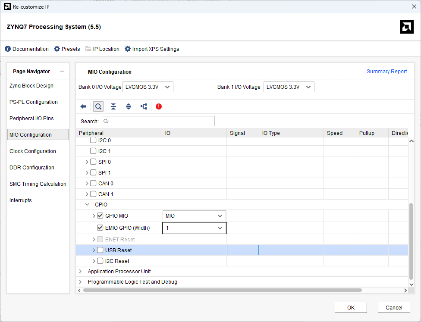Go to the Clock Configuration page
Screen dimensions: 421x322
33,151
